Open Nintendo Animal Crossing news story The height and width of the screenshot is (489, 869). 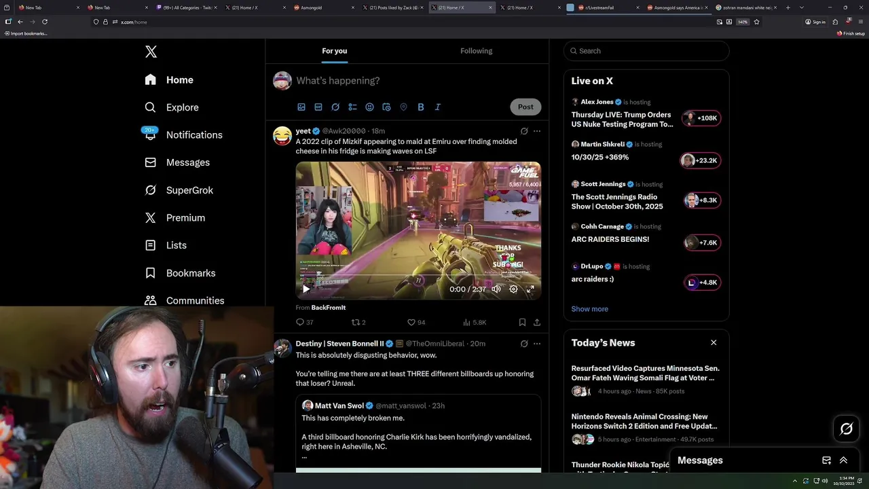click(646, 430)
